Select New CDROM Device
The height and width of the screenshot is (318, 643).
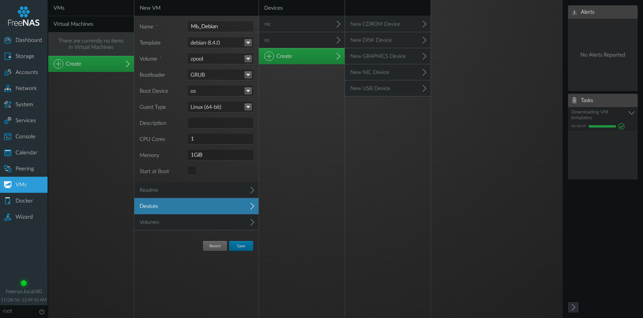tap(388, 24)
